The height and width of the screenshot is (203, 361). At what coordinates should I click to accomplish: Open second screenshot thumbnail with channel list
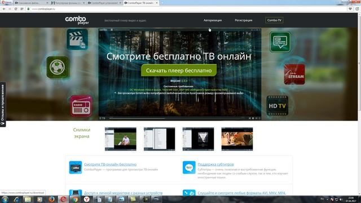click(x=159, y=139)
